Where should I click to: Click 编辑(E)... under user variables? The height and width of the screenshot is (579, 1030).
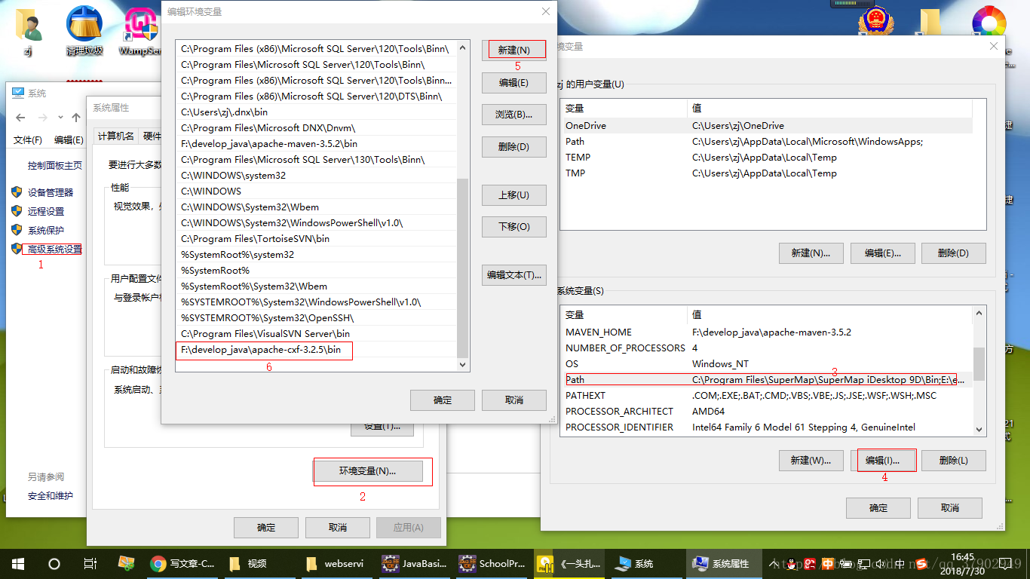click(882, 253)
